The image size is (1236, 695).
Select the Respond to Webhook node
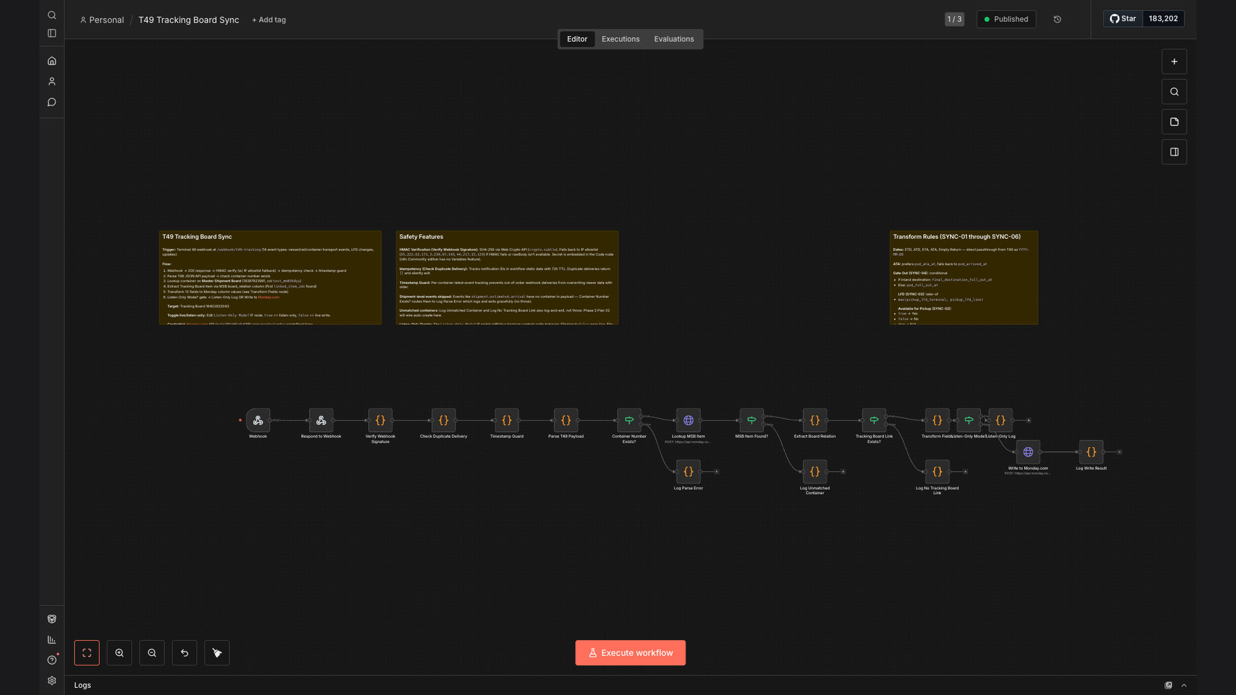[x=321, y=420]
